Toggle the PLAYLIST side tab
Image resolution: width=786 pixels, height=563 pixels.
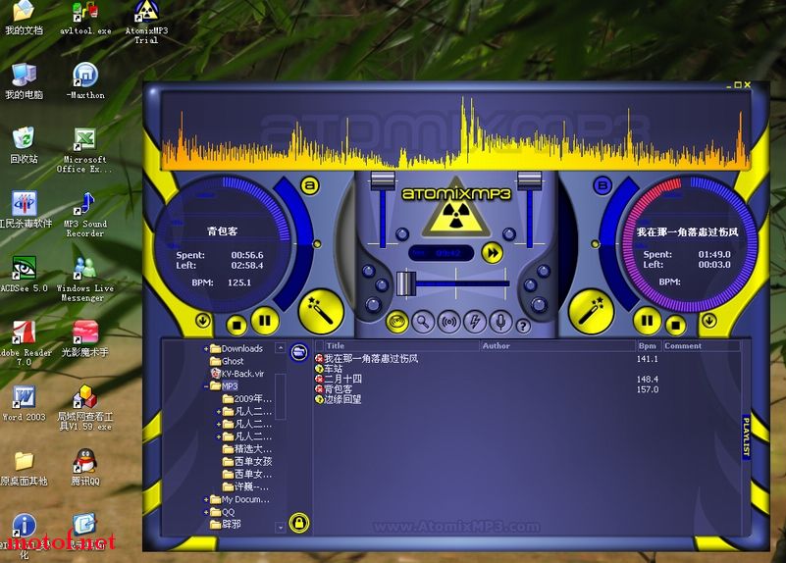(x=746, y=436)
